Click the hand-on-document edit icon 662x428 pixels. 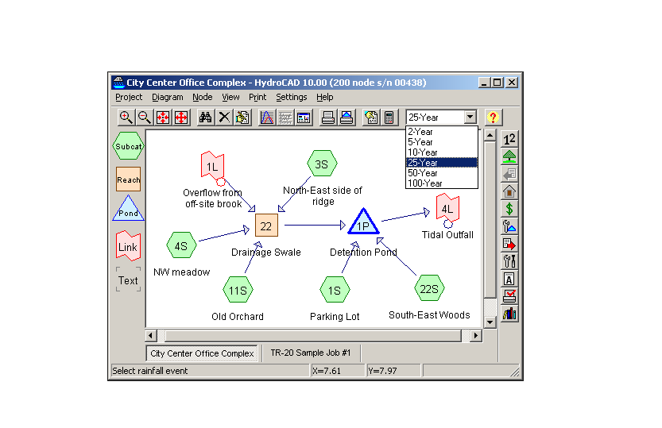coord(242,118)
